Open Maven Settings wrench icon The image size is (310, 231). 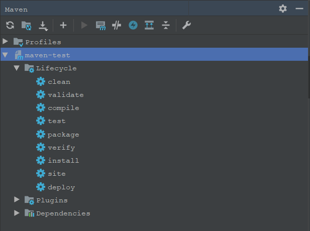tap(186, 25)
